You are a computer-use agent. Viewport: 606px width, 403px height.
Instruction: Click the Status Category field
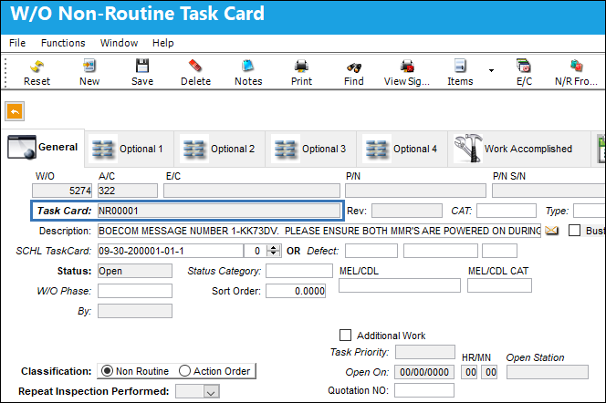(299, 271)
